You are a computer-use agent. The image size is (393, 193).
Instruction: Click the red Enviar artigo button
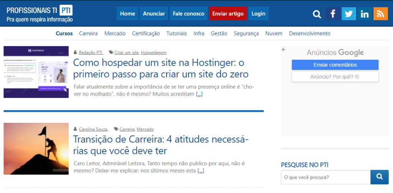[228, 13]
